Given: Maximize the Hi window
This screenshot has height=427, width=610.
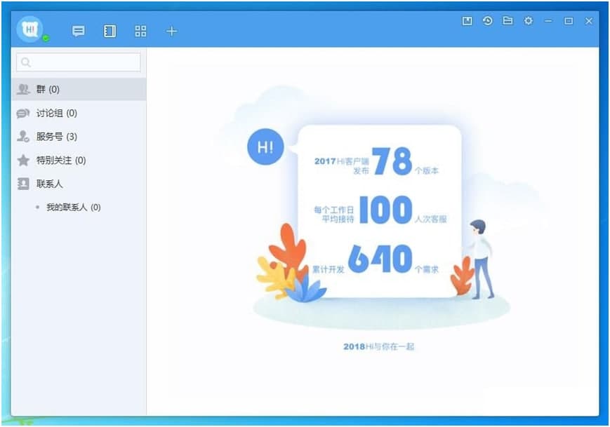Looking at the screenshot, I should pyautogui.click(x=569, y=21).
